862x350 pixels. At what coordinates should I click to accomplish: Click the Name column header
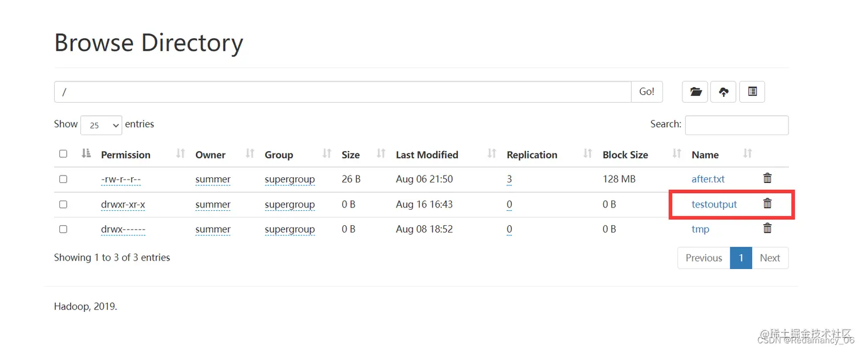tap(705, 154)
